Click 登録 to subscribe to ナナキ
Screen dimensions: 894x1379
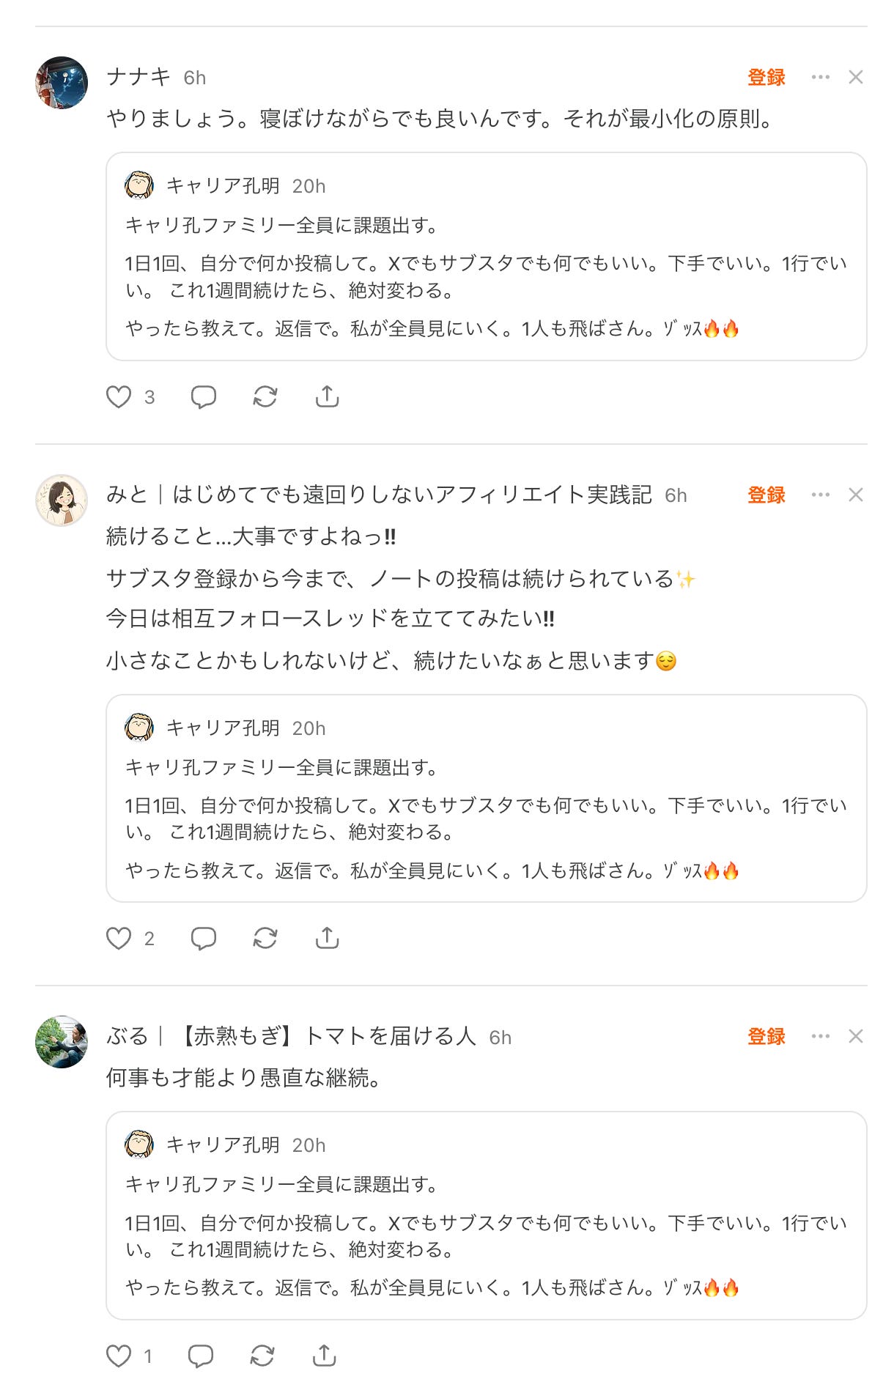(766, 77)
